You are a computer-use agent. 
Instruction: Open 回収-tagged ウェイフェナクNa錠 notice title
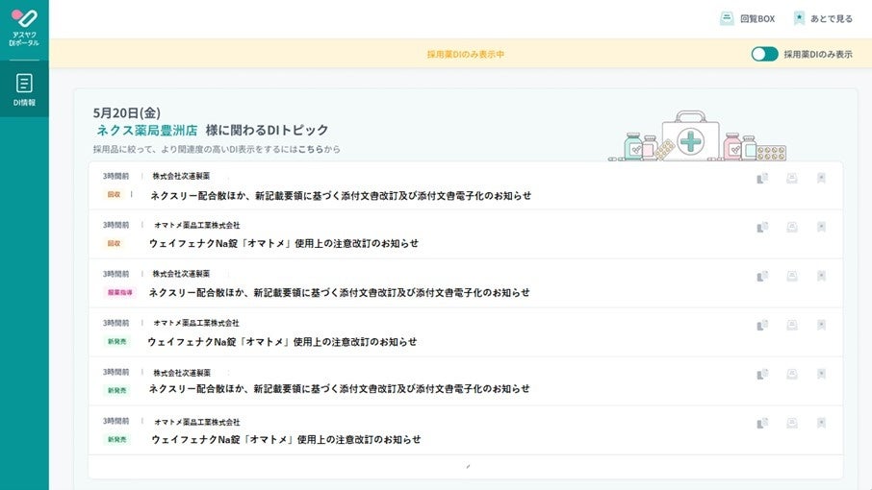tap(284, 243)
